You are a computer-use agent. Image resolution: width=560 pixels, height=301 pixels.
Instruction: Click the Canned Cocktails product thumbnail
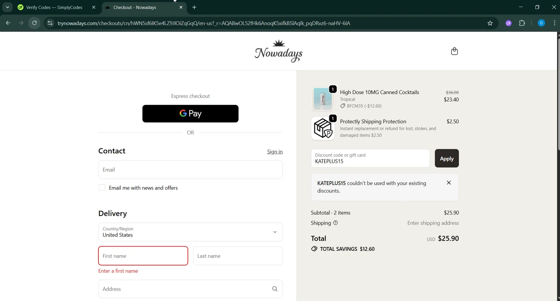point(323,99)
